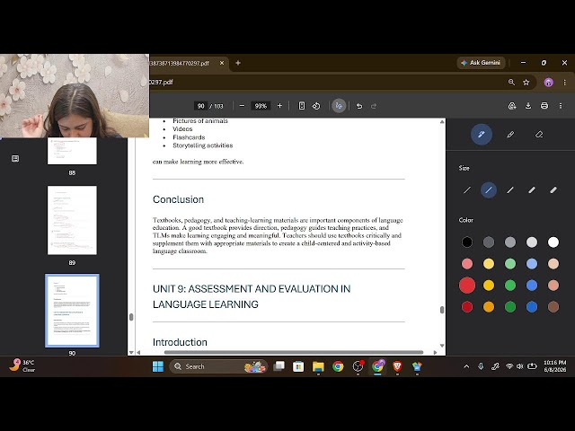Open page 90 thumbnail
575x431 pixels.
pyautogui.click(x=72, y=311)
